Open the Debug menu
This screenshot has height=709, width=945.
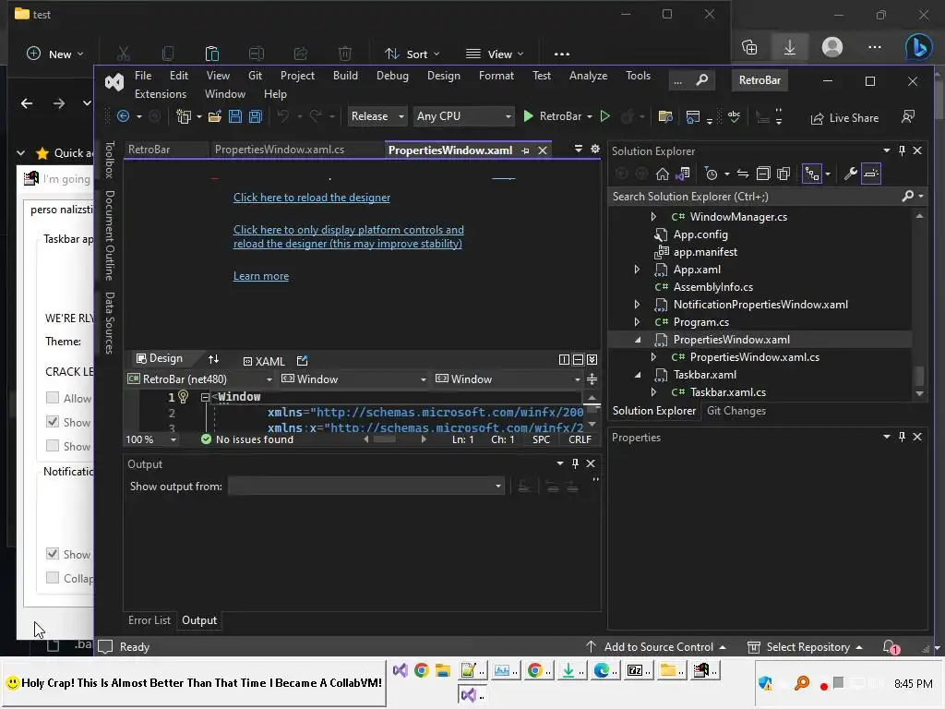(392, 76)
